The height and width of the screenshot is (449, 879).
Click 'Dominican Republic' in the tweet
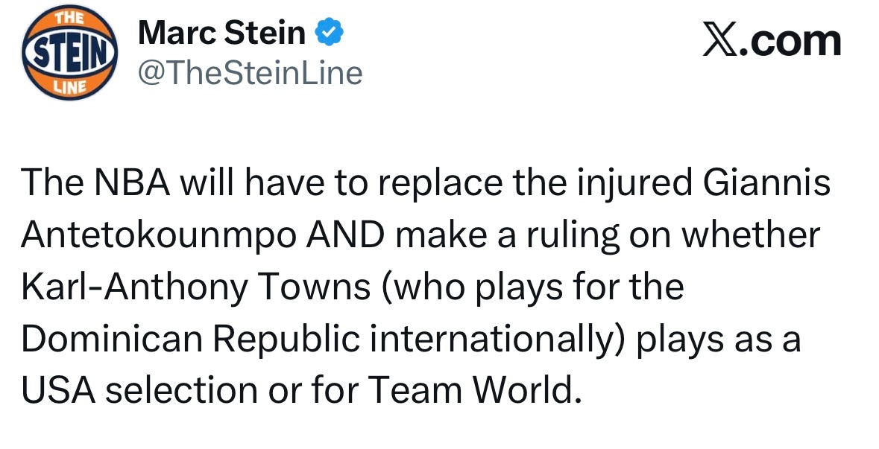point(189,339)
